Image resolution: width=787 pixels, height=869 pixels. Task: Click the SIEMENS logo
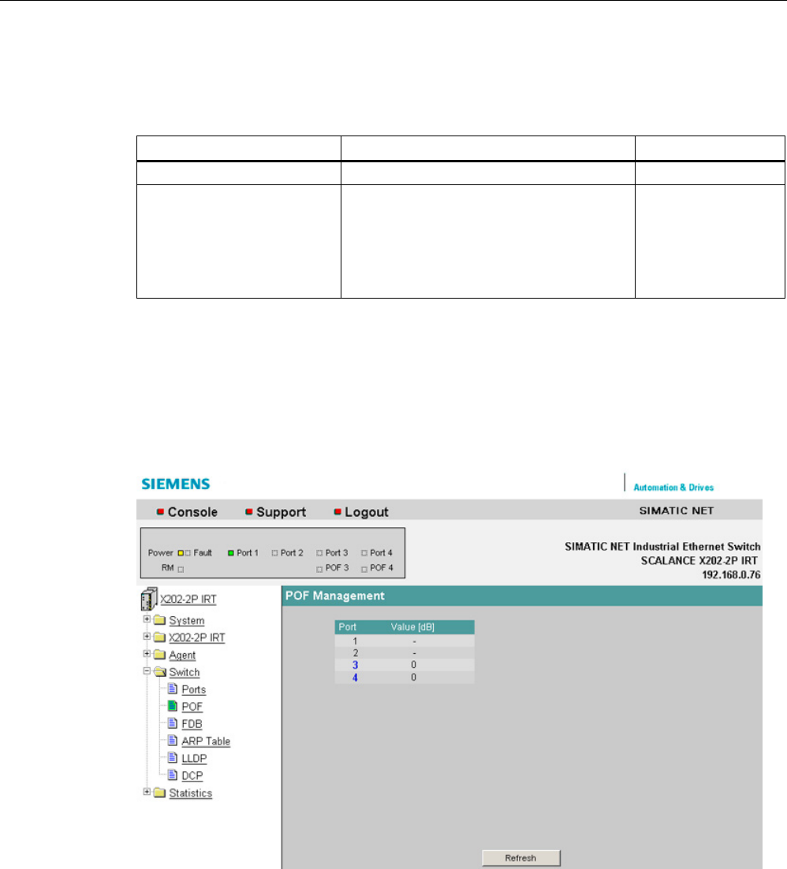pos(176,484)
